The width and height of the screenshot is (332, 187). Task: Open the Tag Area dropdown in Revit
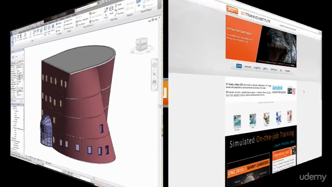tap(94, 21)
